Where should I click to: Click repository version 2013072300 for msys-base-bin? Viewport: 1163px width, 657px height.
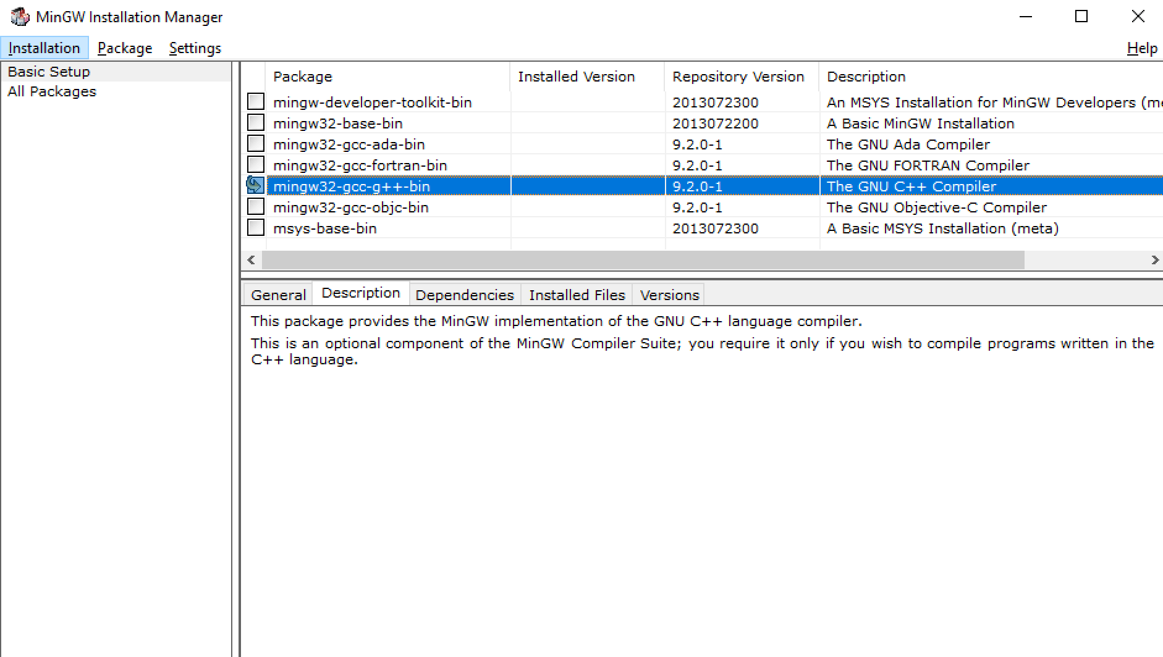point(716,228)
